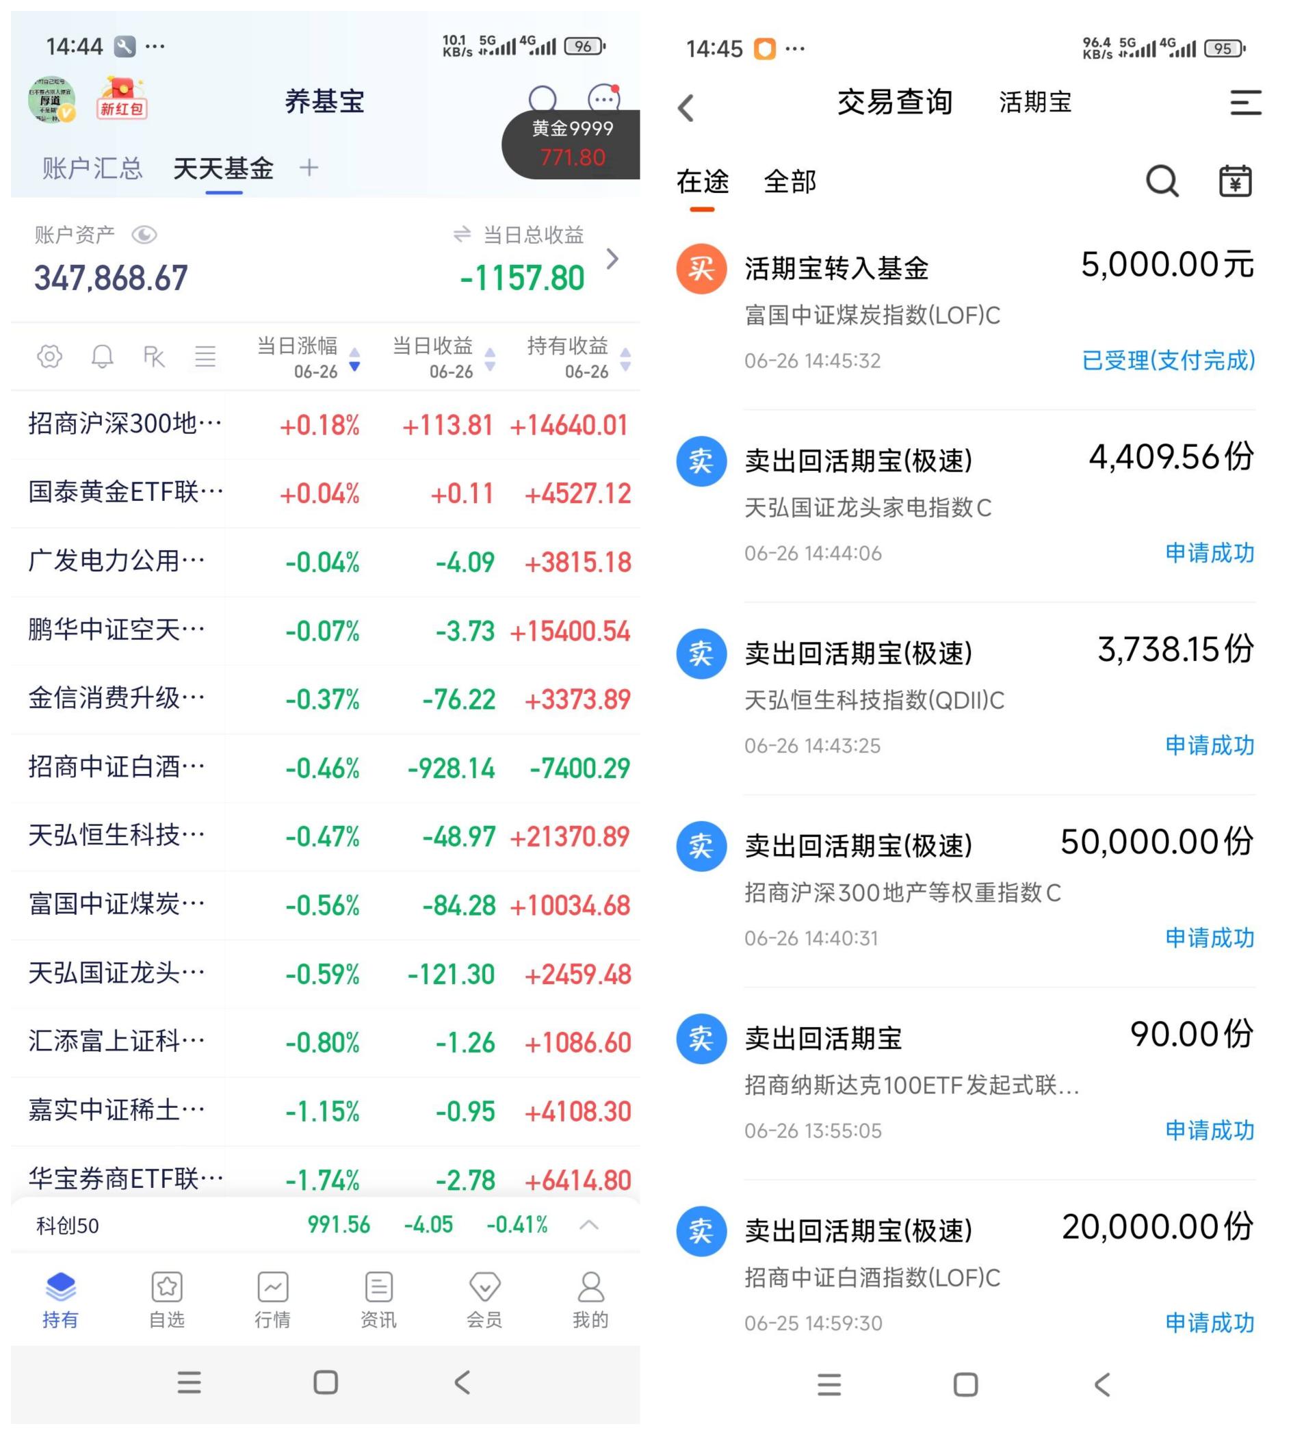Open 申请成功 for 招商沪深300地产等权重指数C
Image resolution: width=1291 pixels, height=1435 pixels.
[x=1210, y=938]
